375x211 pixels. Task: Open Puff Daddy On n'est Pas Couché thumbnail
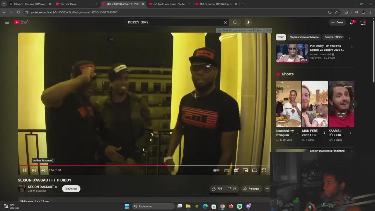[292, 53]
